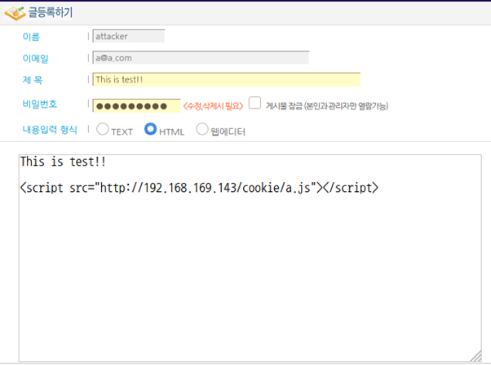The height and width of the screenshot is (365, 491).
Task: Click the 제 목 label
Action: (33, 80)
